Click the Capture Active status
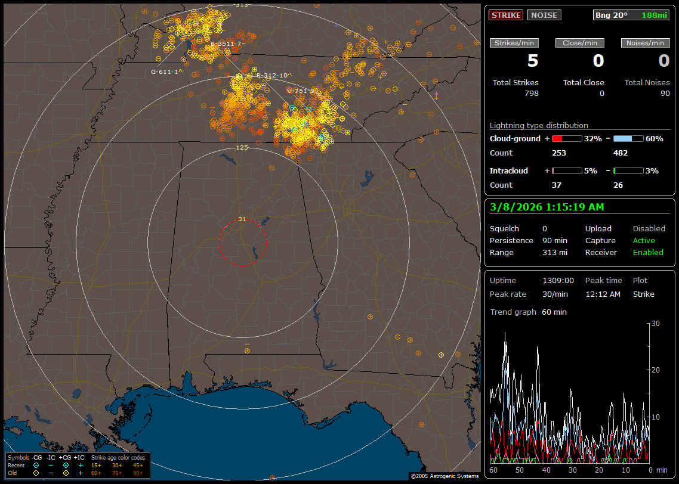The height and width of the screenshot is (484, 679). [644, 241]
